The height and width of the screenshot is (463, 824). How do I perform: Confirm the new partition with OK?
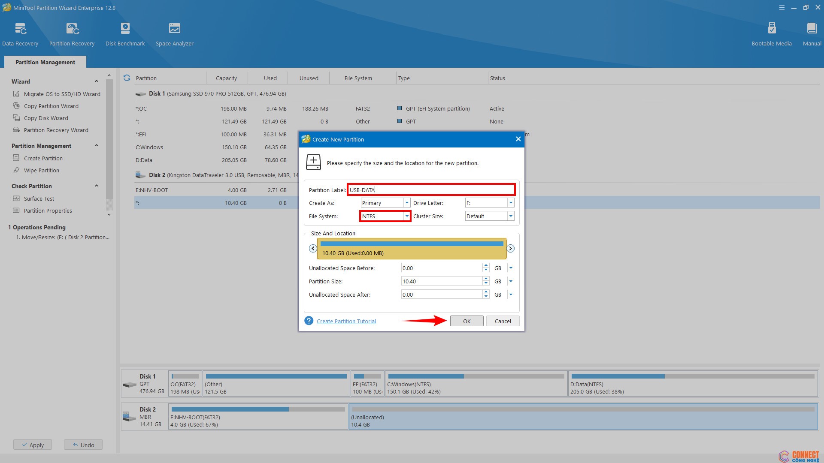[467, 321]
